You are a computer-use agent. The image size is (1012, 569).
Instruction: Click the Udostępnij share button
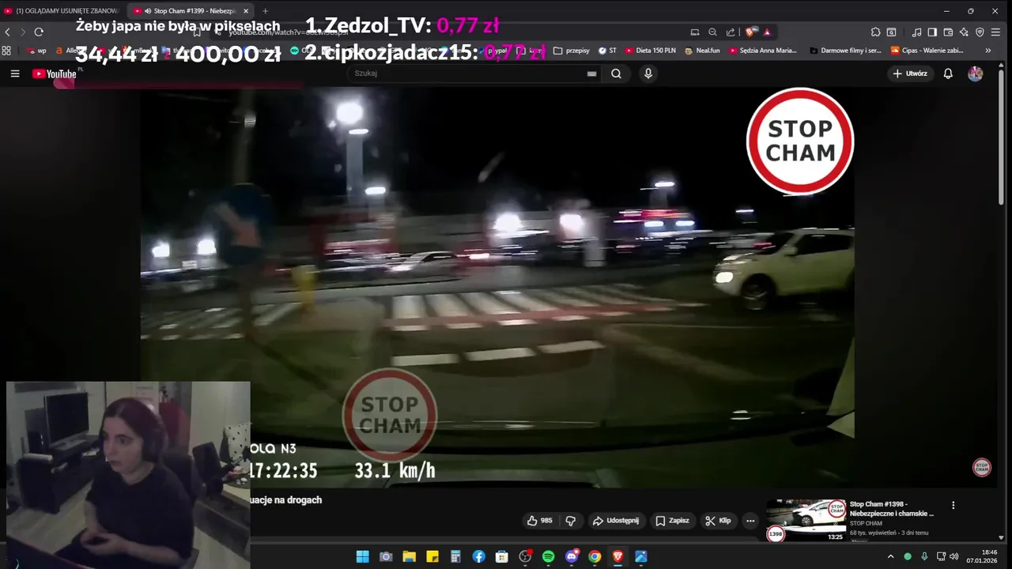tap(616, 521)
